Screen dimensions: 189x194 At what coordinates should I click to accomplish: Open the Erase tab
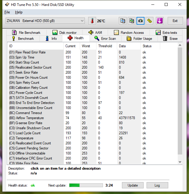tap(170, 39)
